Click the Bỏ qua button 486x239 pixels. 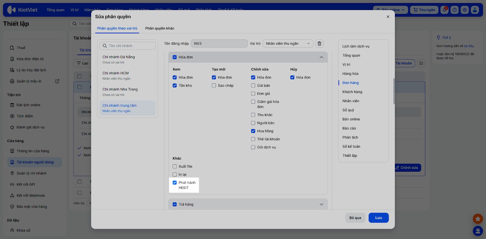355,218
